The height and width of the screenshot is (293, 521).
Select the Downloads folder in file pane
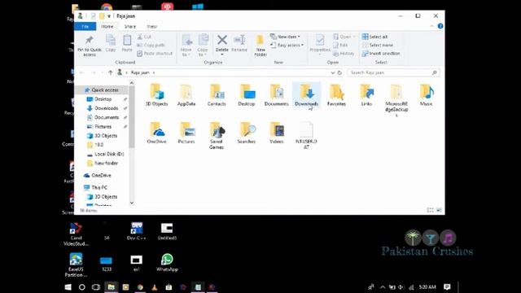pyautogui.click(x=307, y=95)
